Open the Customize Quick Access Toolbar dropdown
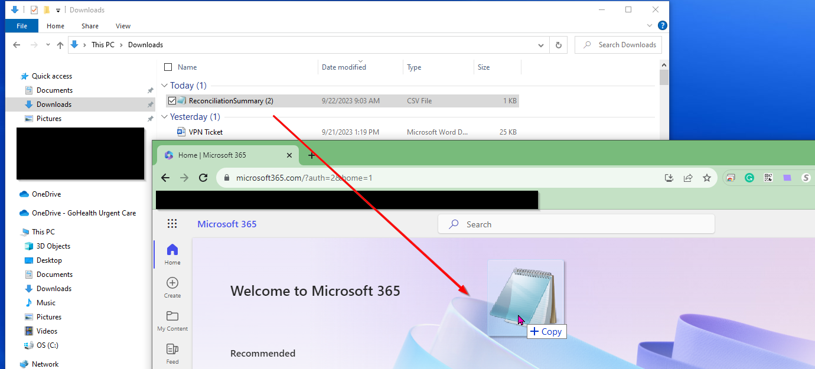Screen dimensions: 815x369 [58, 10]
